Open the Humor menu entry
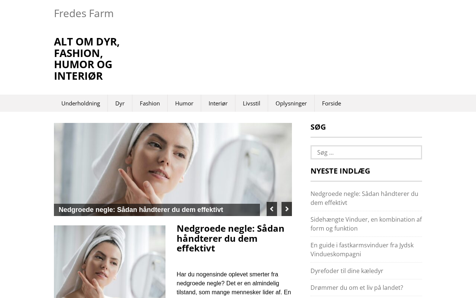476x298 pixels. (x=184, y=103)
